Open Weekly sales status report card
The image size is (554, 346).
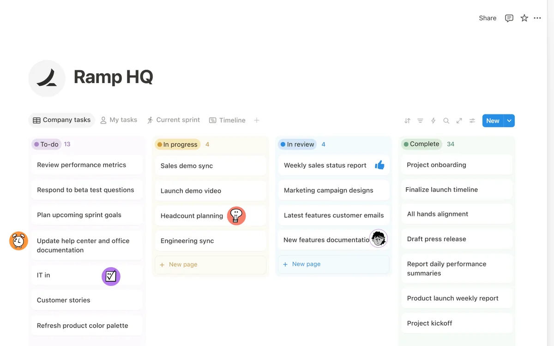click(x=333, y=165)
